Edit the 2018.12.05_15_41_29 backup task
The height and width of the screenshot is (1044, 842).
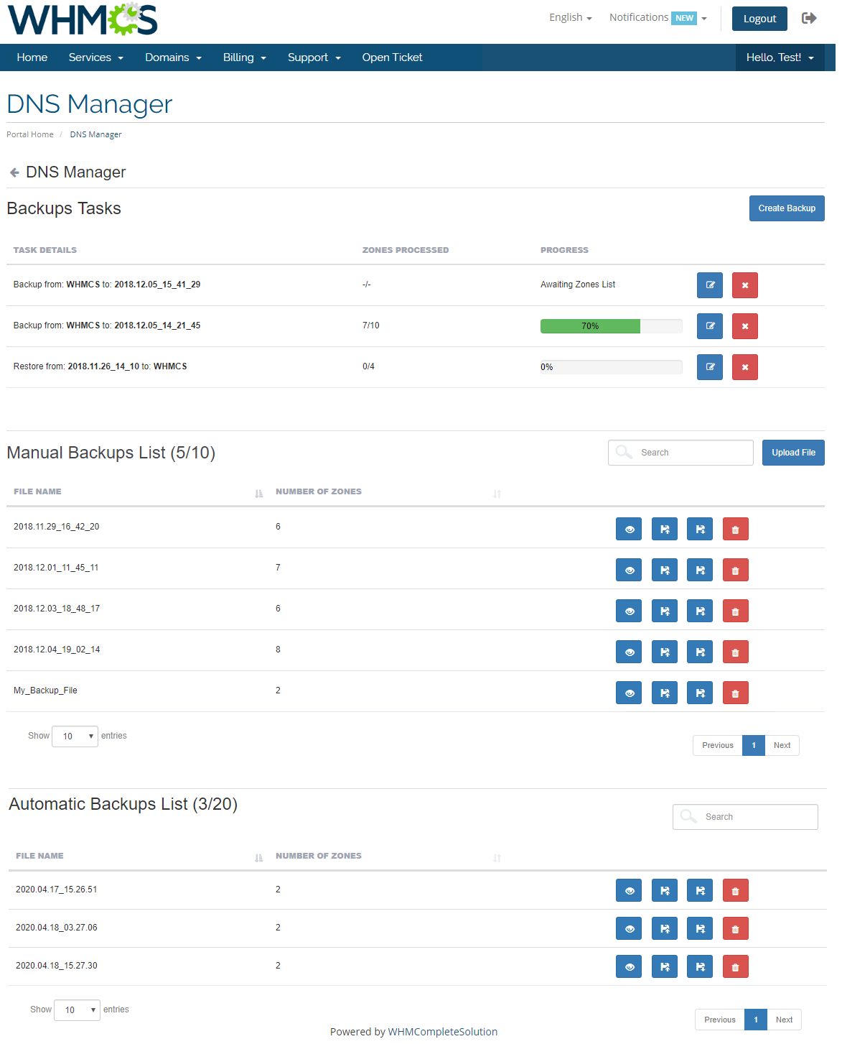(709, 285)
